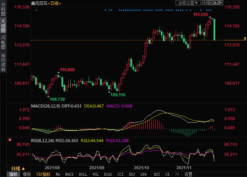
Task: Click the 108.720 low price marker
Action: pyautogui.click(x=57, y=99)
